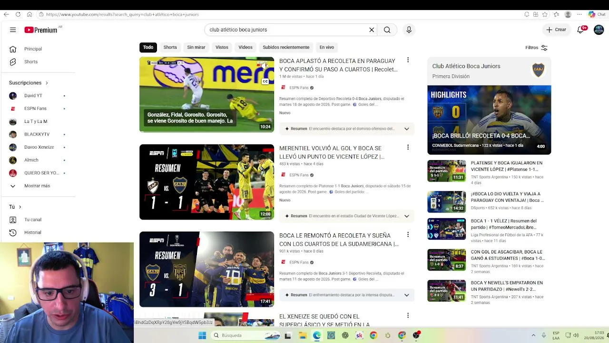Select the Videos filter chip
The image size is (609, 343).
tap(246, 47)
